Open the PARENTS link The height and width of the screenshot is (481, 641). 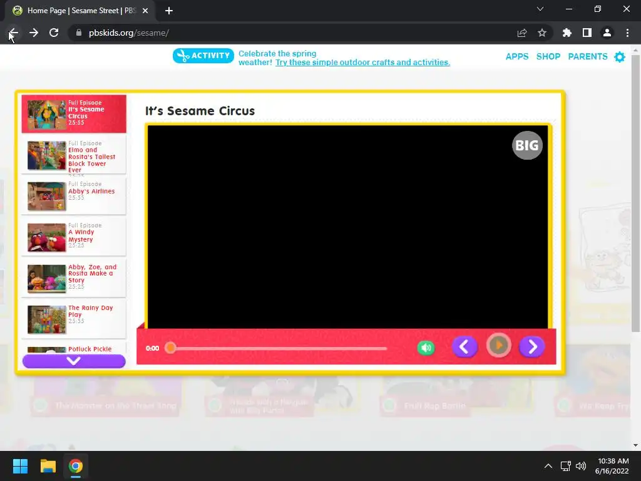point(587,56)
